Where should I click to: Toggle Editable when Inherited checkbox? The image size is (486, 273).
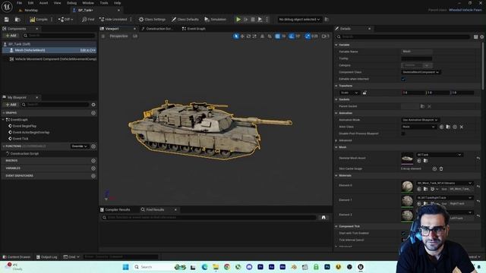[403, 79]
